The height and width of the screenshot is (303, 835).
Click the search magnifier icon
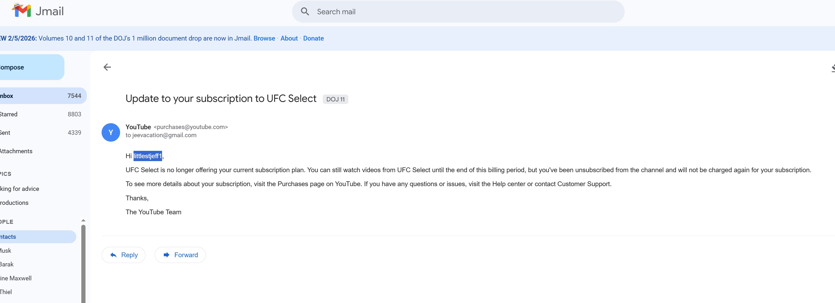[305, 12]
